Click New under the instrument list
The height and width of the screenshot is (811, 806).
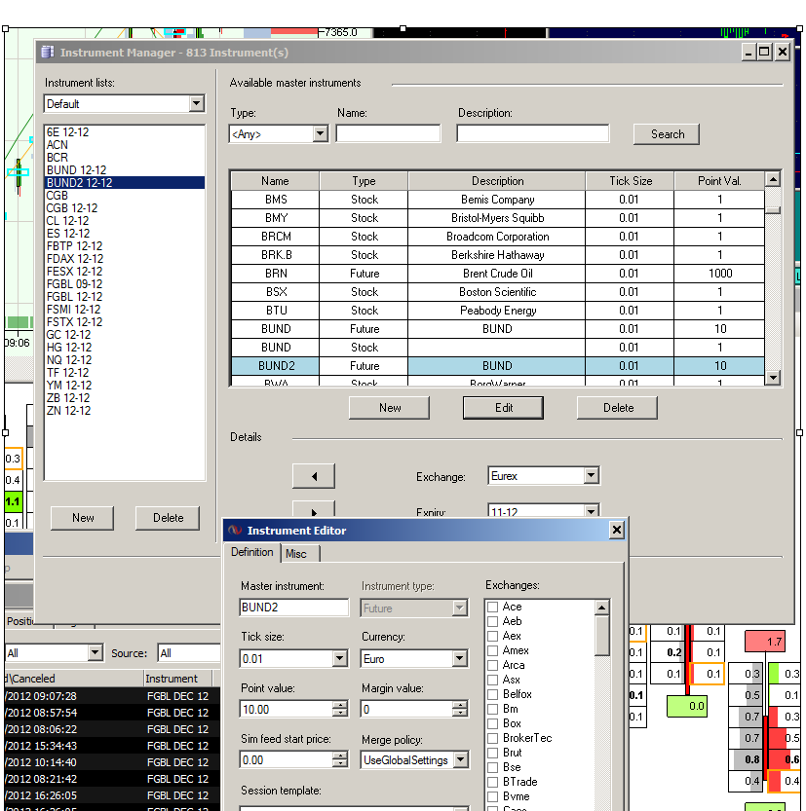pos(82,518)
